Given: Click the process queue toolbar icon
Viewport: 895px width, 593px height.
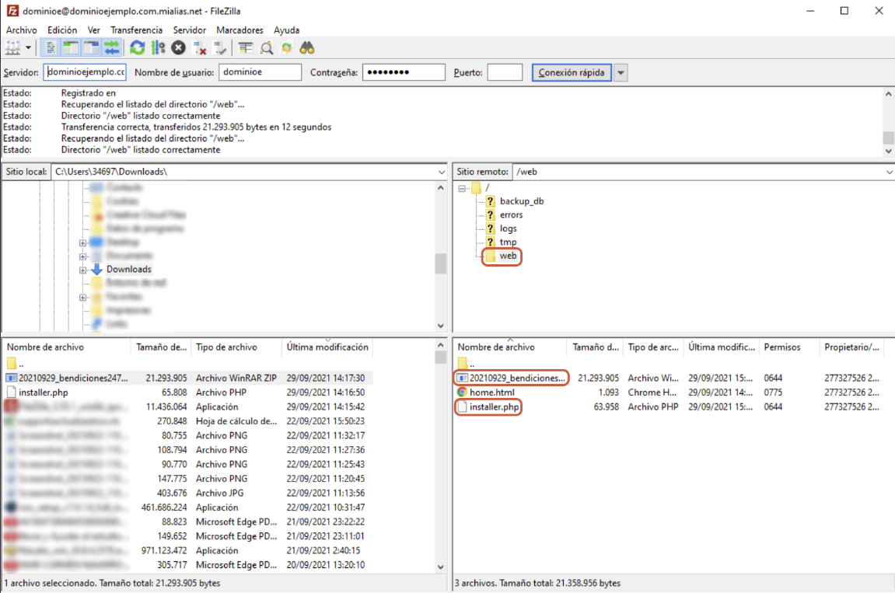Looking at the screenshot, I should pyautogui.click(x=159, y=48).
